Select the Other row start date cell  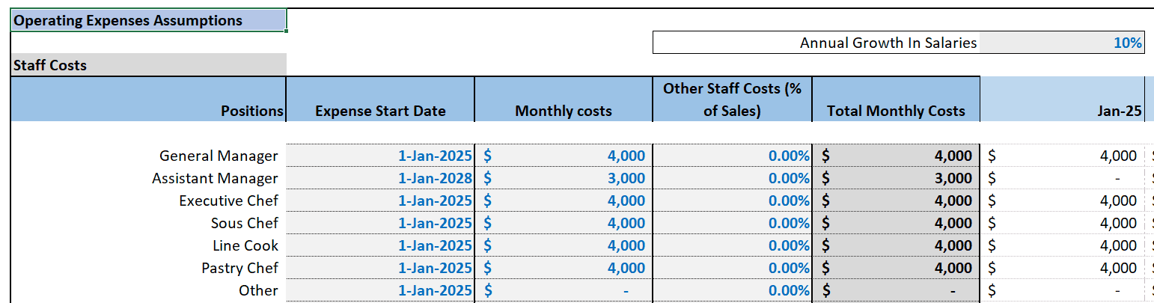click(380, 290)
